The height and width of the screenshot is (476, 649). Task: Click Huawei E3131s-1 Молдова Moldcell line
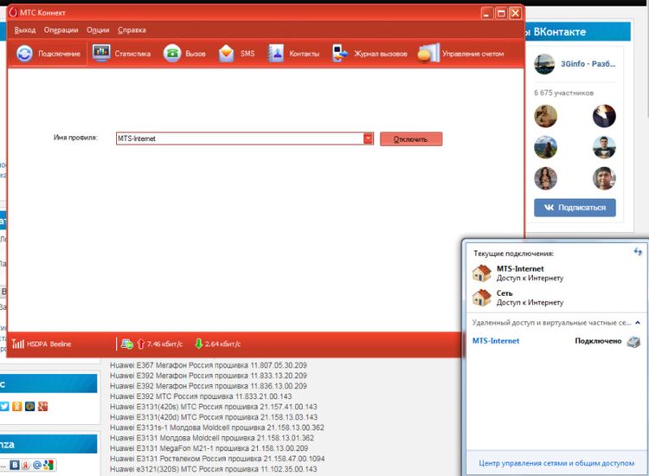[217, 428]
